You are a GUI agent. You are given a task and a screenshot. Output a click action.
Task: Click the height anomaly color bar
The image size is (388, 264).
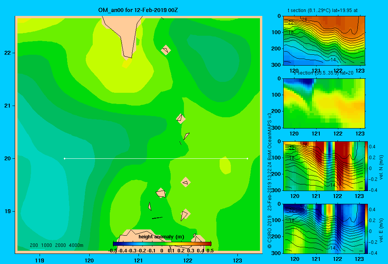[162, 244]
